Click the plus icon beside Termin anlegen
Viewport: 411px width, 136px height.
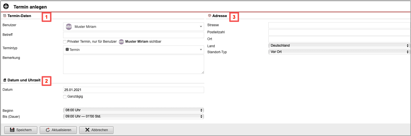6,7
